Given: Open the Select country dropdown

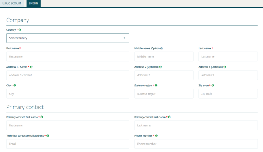Looking at the screenshot, I should tap(68, 38).
